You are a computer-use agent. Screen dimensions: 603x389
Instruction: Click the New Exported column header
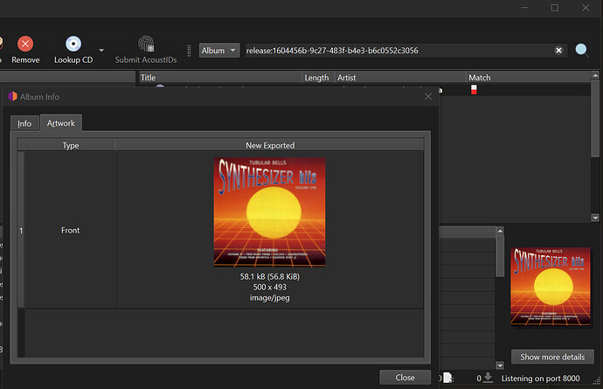[270, 145]
